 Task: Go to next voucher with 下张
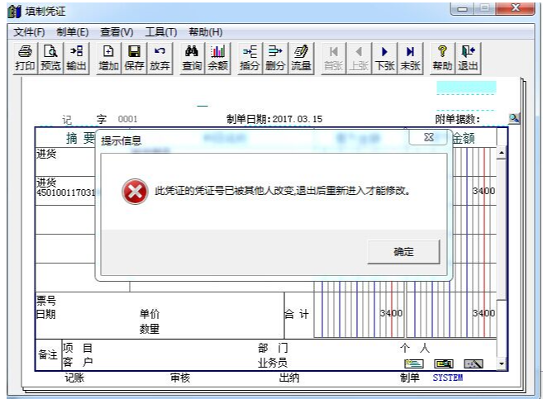[384, 58]
